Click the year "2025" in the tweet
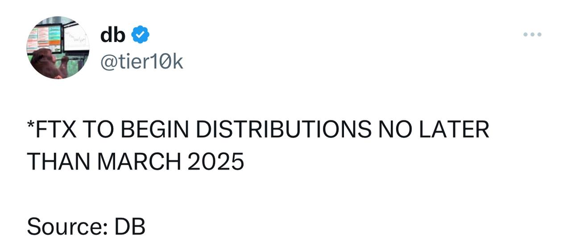 [216, 161]
